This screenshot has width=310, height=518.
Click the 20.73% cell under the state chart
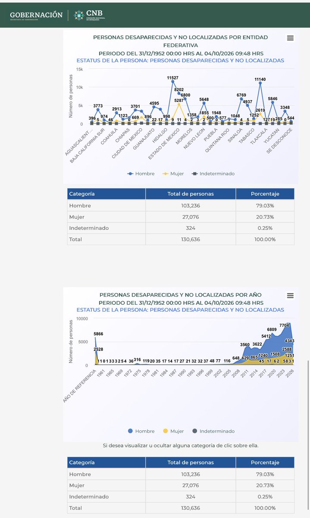click(x=265, y=217)
